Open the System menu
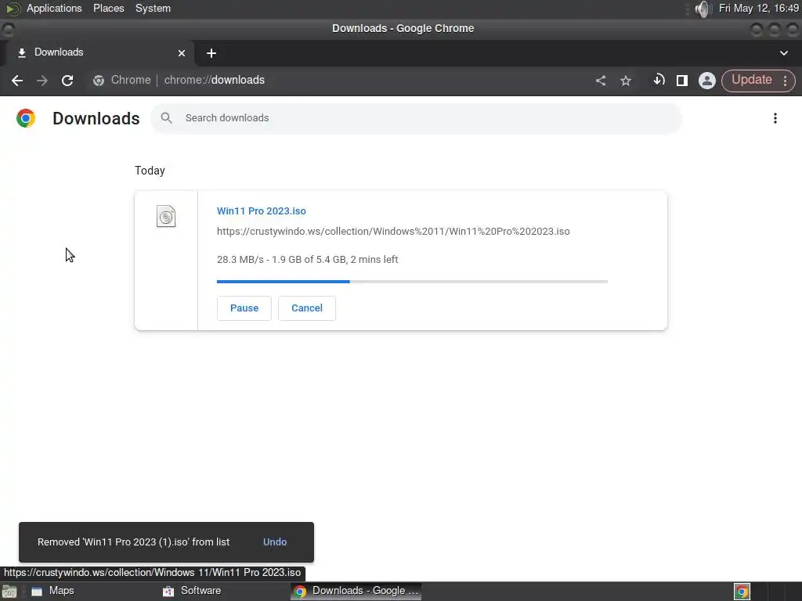 click(153, 8)
